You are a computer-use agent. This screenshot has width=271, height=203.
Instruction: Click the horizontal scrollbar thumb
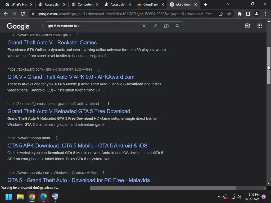[163, 188]
